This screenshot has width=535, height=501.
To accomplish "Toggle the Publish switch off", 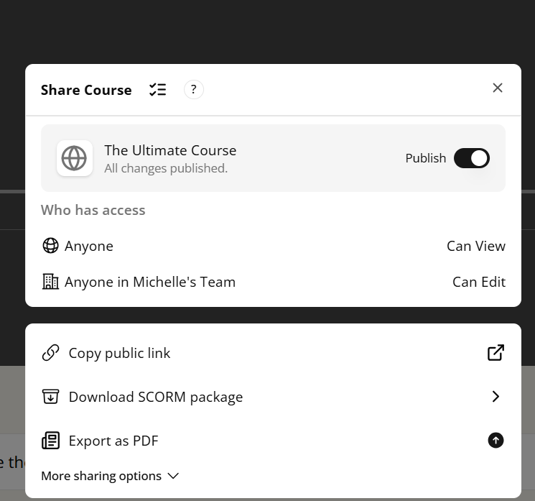I will (x=472, y=158).
